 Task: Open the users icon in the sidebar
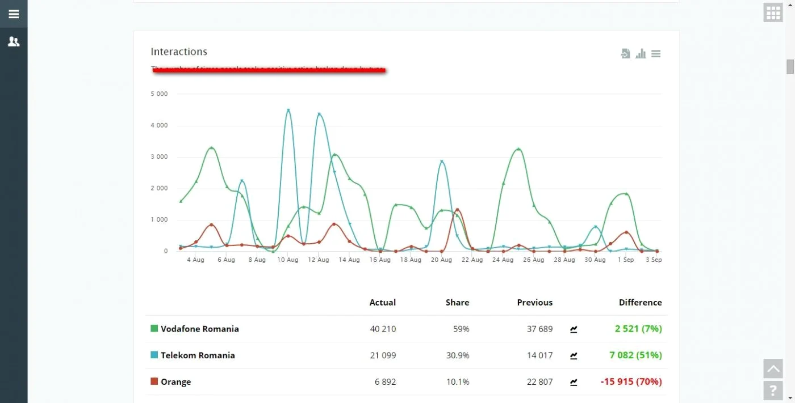pos(14,41)
